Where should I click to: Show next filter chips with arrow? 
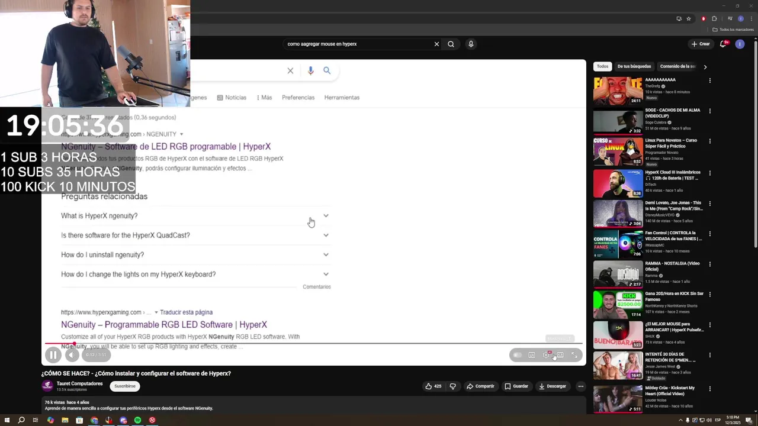click(x=705, y=67)
